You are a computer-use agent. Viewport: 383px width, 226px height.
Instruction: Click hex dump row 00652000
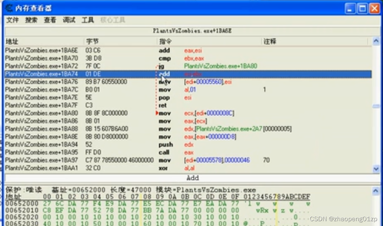click(x=158, y=204)
